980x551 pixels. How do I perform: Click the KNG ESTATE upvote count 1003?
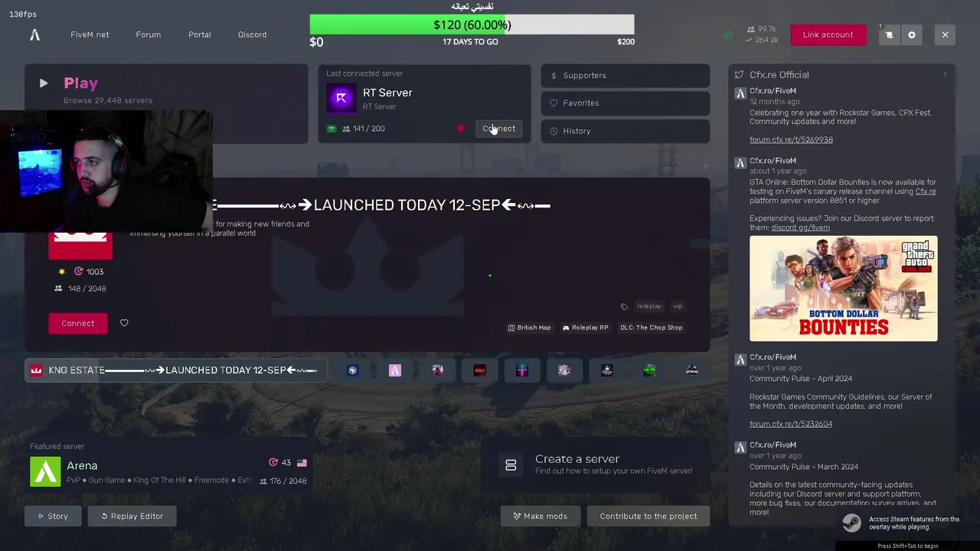click(x=89, y=272)
